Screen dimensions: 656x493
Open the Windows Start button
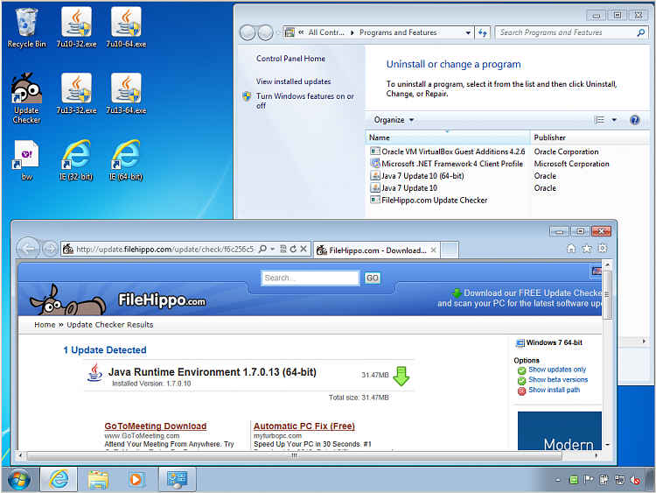(19, 480)
